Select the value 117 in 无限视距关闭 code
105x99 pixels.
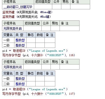(71, 94)
